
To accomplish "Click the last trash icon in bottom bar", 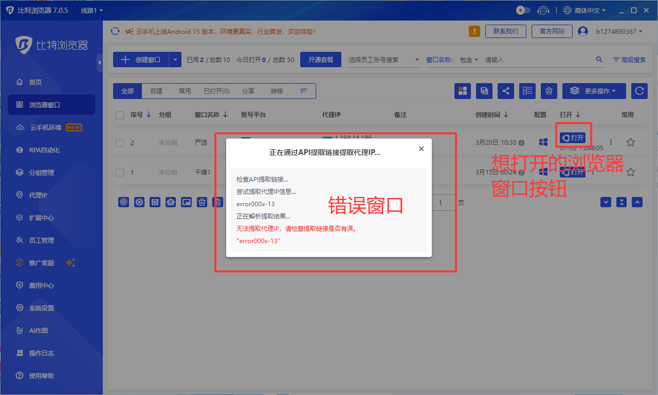I will [x=218, y=202].
